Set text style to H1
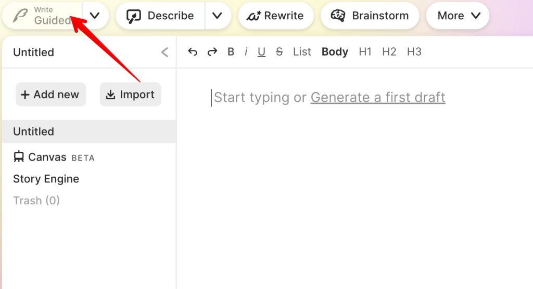 pos(365,52)
